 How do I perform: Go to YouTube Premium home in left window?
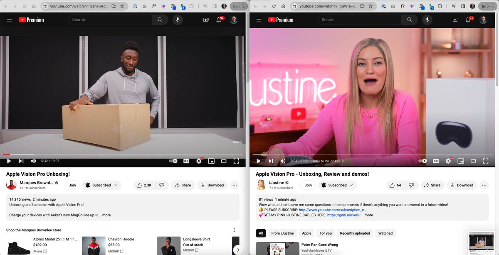click(31, 20)
